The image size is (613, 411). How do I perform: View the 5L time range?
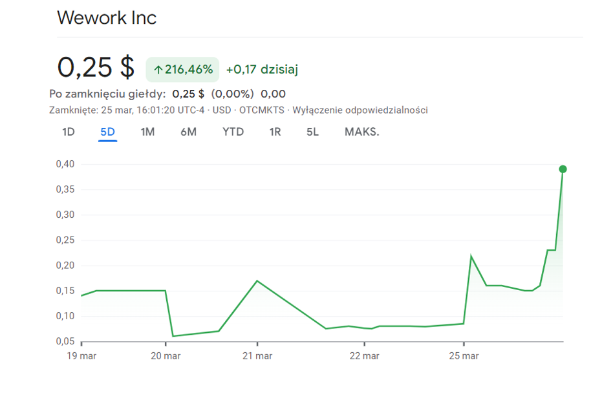312,132
